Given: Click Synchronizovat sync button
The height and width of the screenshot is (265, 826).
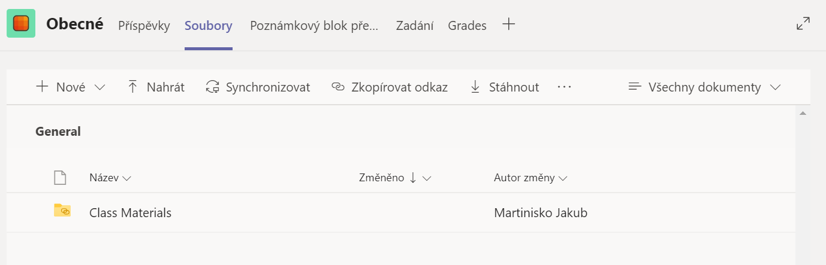Looking at the screenshot, I should point(258,87).
